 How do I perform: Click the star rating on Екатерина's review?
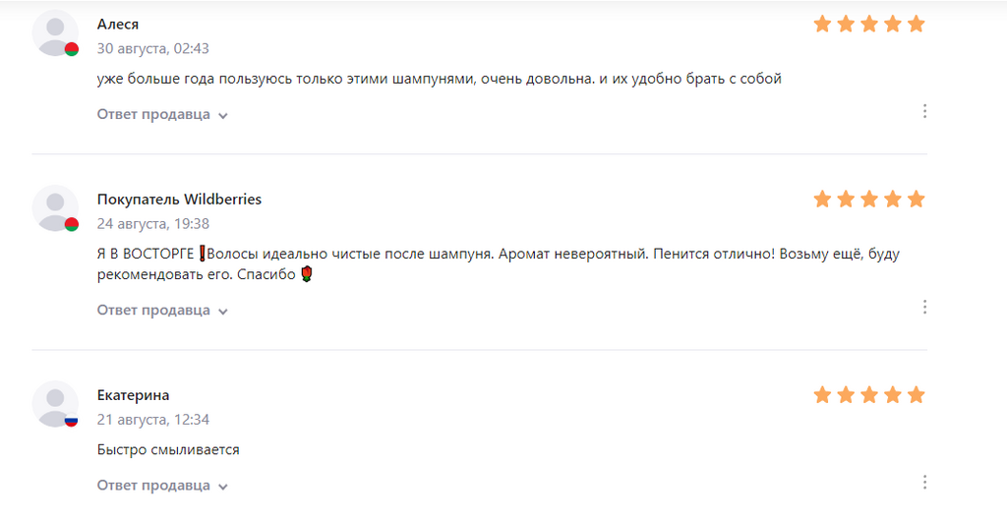click(x=869, y=395)
